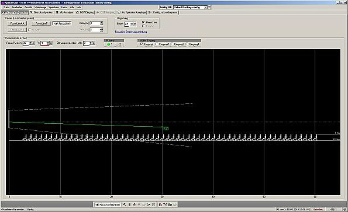The height and width of the screenshot is (212, 348).
Task: Open Bearbeiten menu
Action: click(x=17, y=8)
